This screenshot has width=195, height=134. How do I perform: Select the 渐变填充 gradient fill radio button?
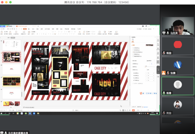click(x=133, y=50)
